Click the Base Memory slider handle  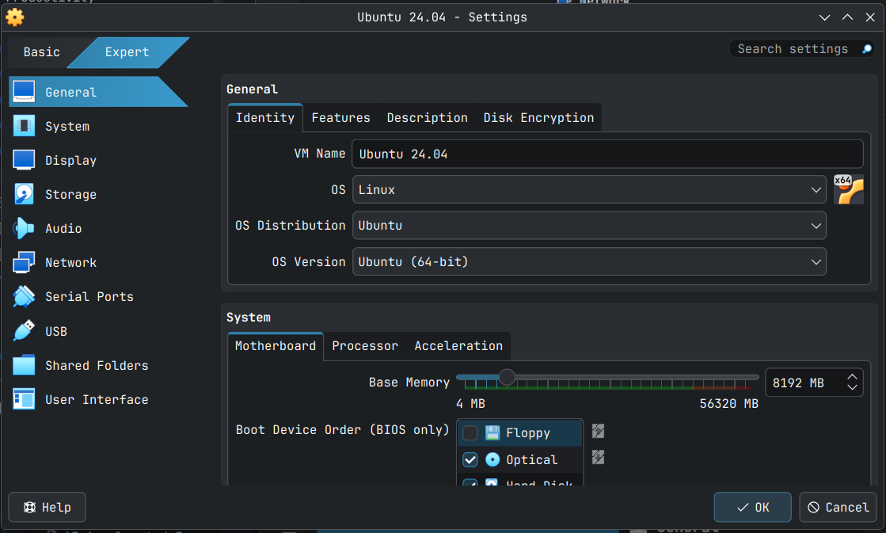(507, 378)
